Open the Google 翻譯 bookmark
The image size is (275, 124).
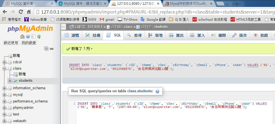153,19
